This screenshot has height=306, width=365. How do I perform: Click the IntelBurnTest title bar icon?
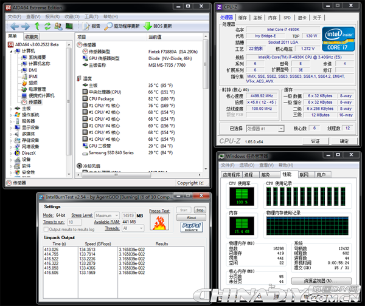point(41,197)
